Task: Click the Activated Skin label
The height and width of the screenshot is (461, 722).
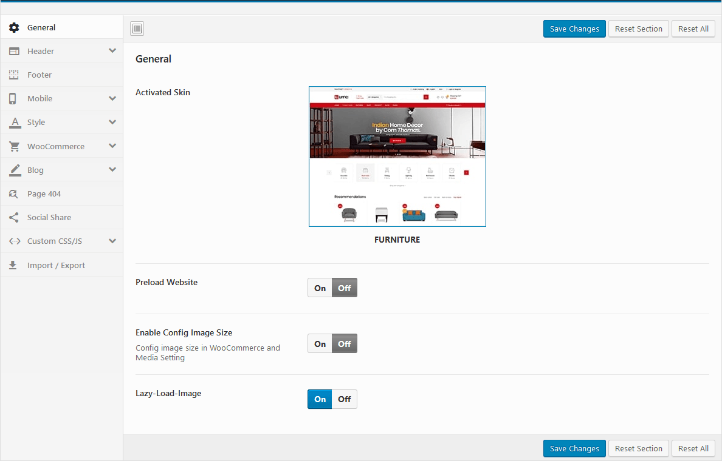Action: point(162,92)
